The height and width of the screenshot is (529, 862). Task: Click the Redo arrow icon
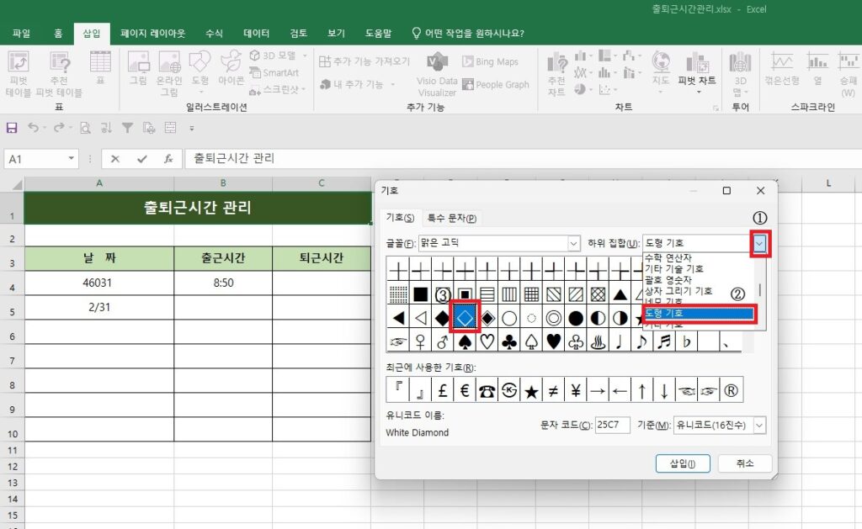pyautogui.click(x=58, y=128)
